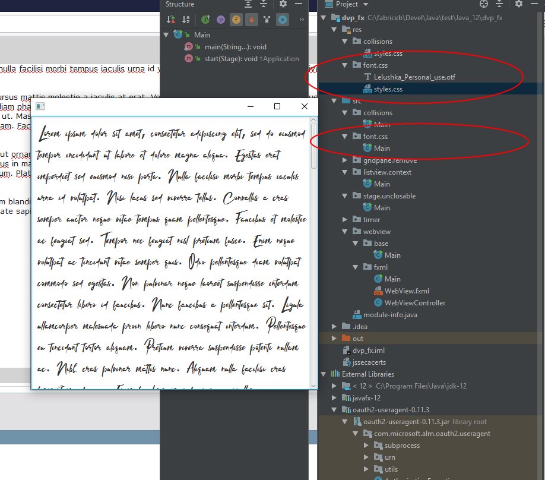Select Lelushka_Personal_use.otf font file
Screen dimensions: 545x480
414,77
